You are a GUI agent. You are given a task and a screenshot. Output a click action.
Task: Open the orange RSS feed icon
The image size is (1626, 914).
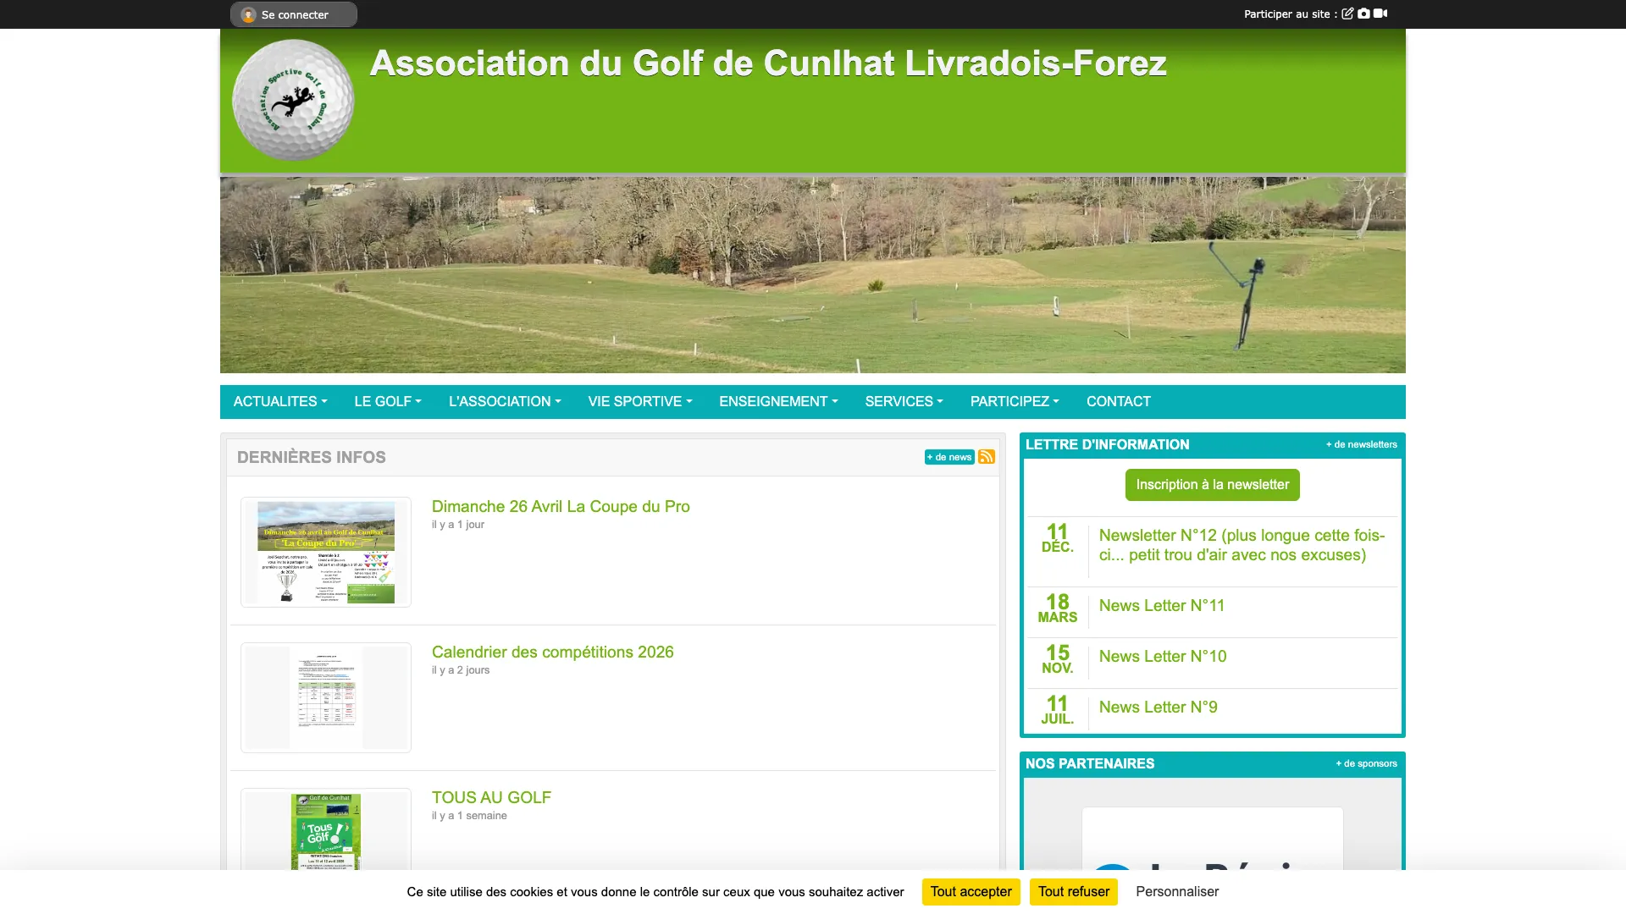tap(986, 456)
